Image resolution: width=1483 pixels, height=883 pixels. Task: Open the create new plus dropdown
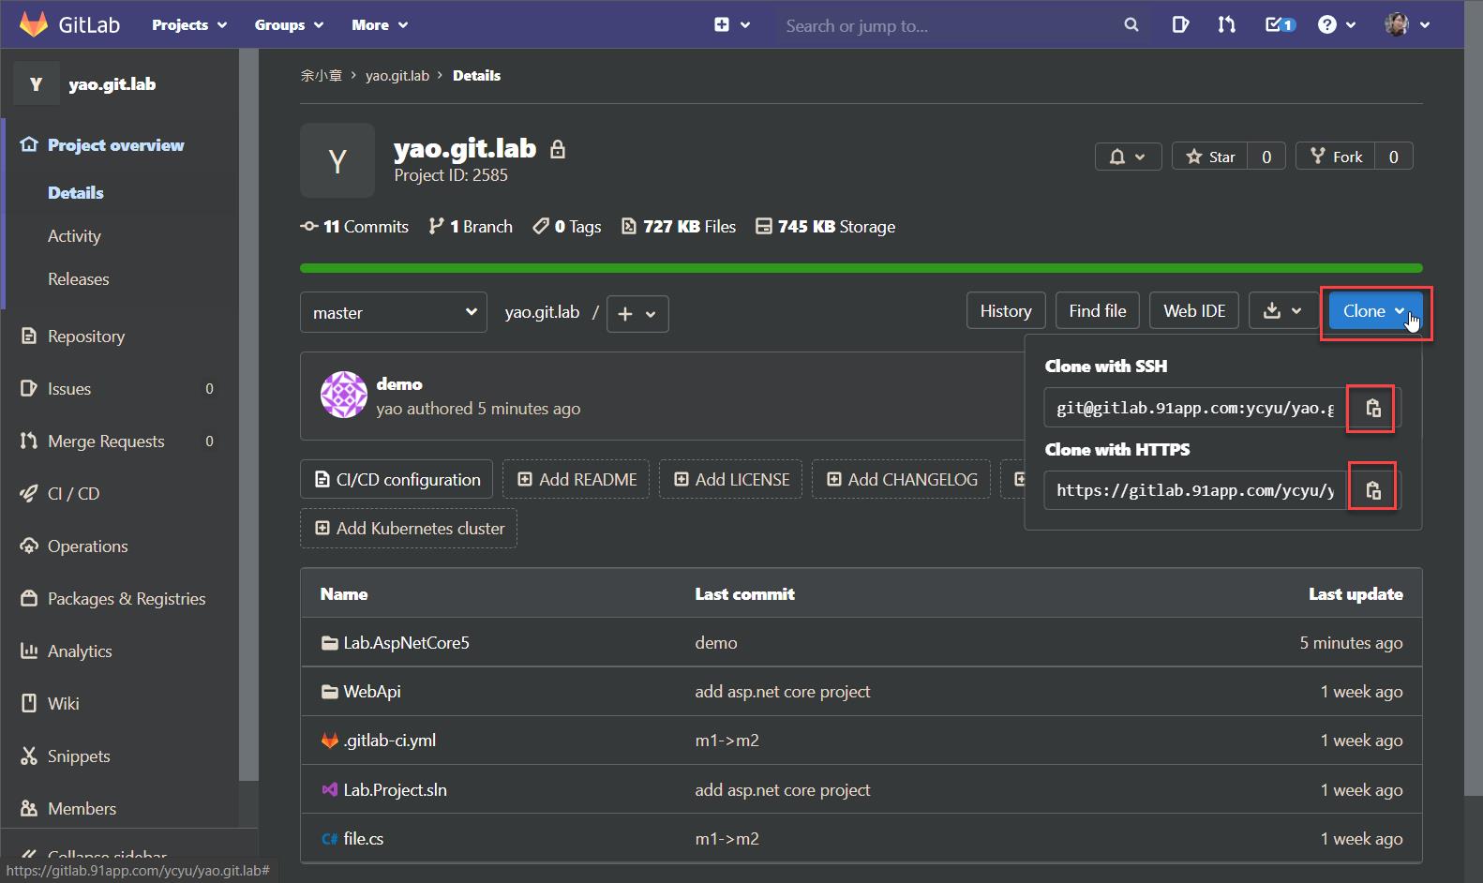732,25
